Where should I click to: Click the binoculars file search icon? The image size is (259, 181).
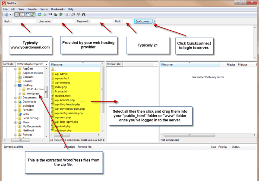(84, 15)
